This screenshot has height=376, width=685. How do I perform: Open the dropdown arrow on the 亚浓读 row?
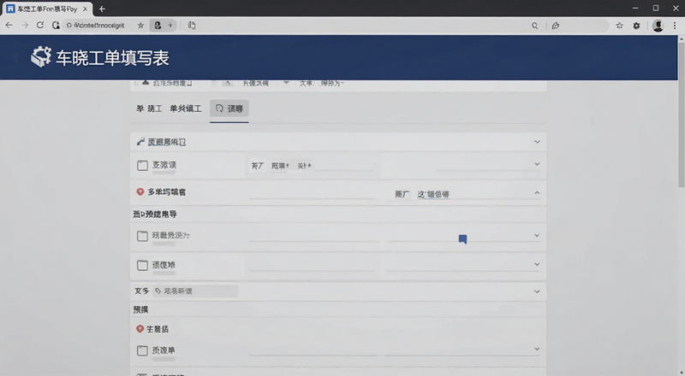click(538, 164)
